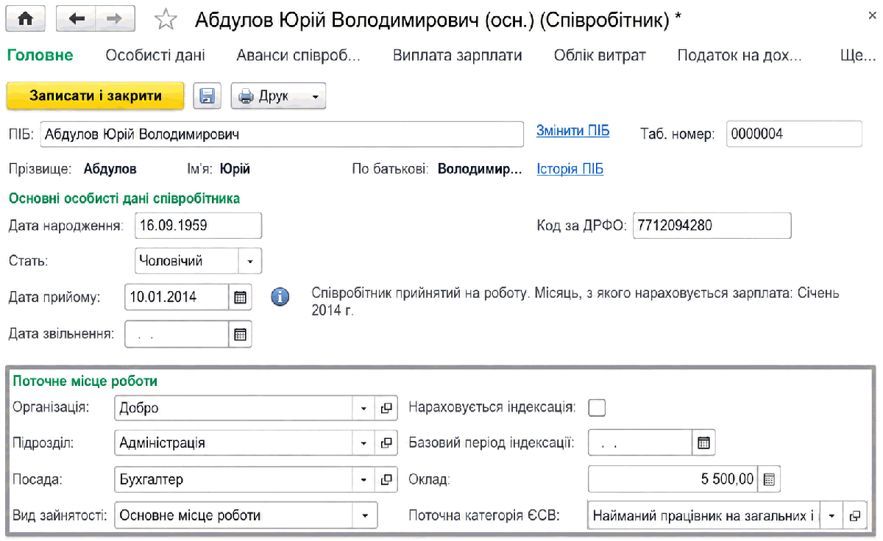
Task: Switch to the Особисті дані tab
Action: tap(155, 55)
